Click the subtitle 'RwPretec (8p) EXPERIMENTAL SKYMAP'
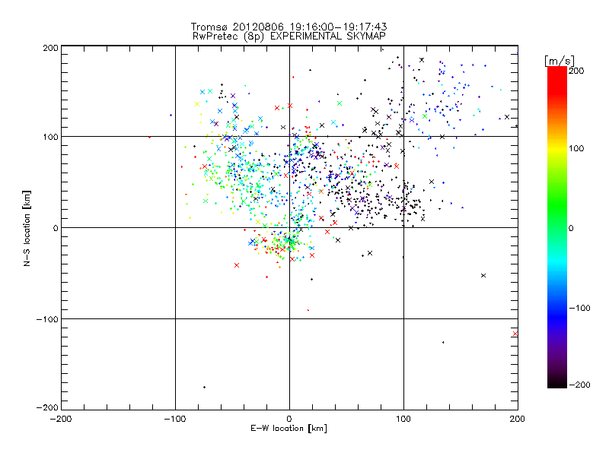 pos(289,36)
